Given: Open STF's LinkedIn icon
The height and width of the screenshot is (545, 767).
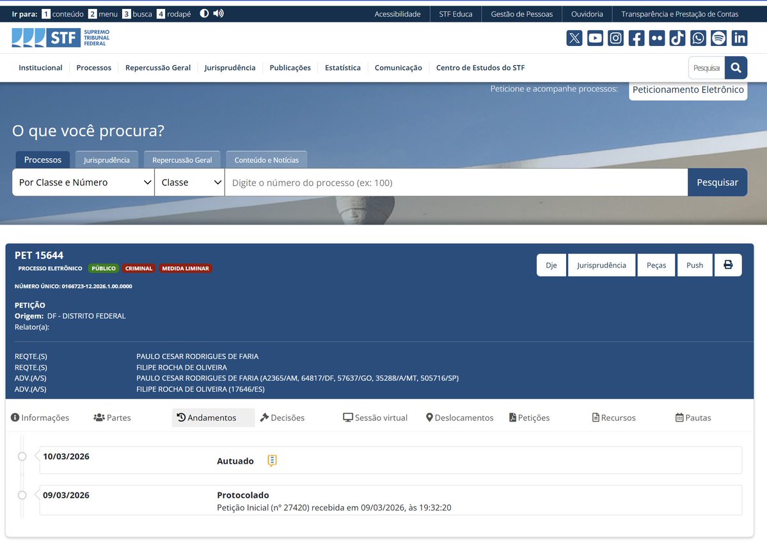Looking at the screenshot, I should (x=739, y=38).
